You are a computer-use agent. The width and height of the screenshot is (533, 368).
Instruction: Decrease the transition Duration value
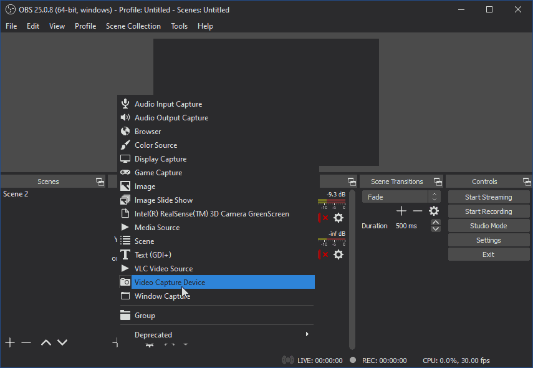(x=436, y=229)
